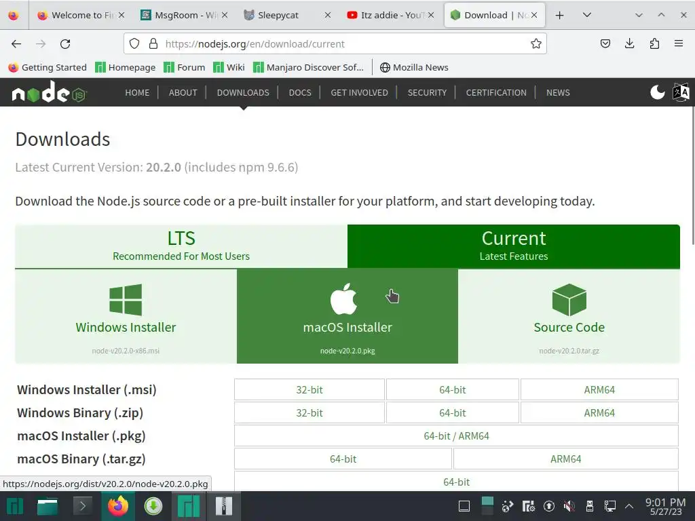Image resolution: width=695 pixels, height=521 pixels.
Task: Switch to the Sleepycat tab
Action: (287, 15)
